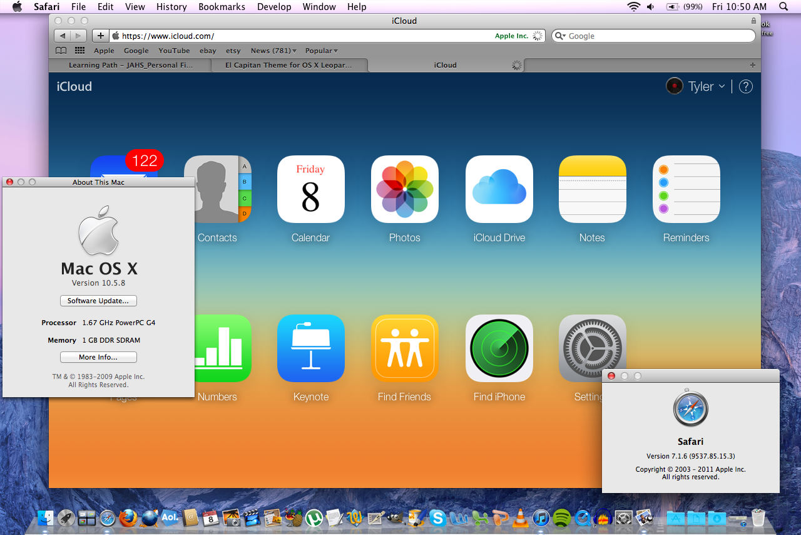Show all bookmarks book icon

[61, 51]
